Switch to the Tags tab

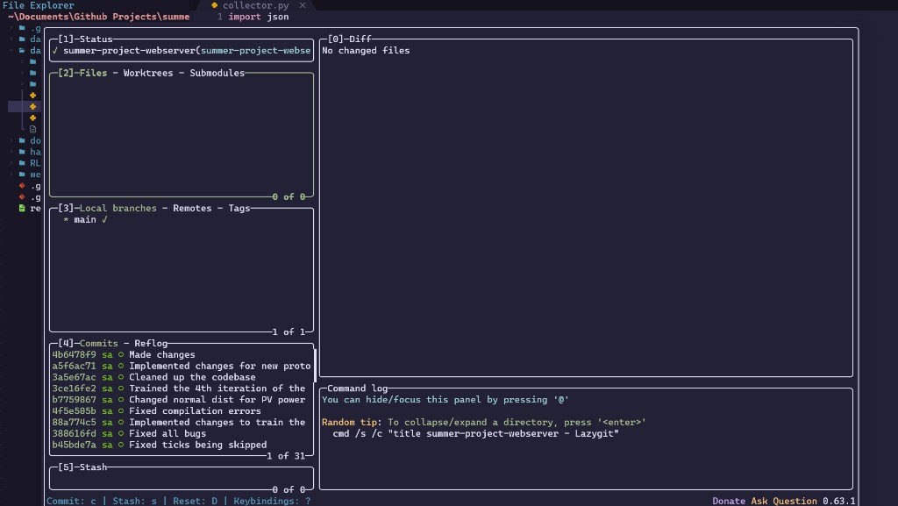239,208
